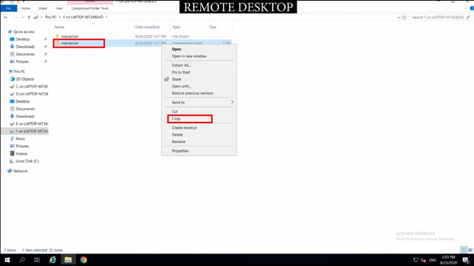Viewport: 474px width, 266px height.
Task: Open the Share ribbon tab
Action: [43, 8]
